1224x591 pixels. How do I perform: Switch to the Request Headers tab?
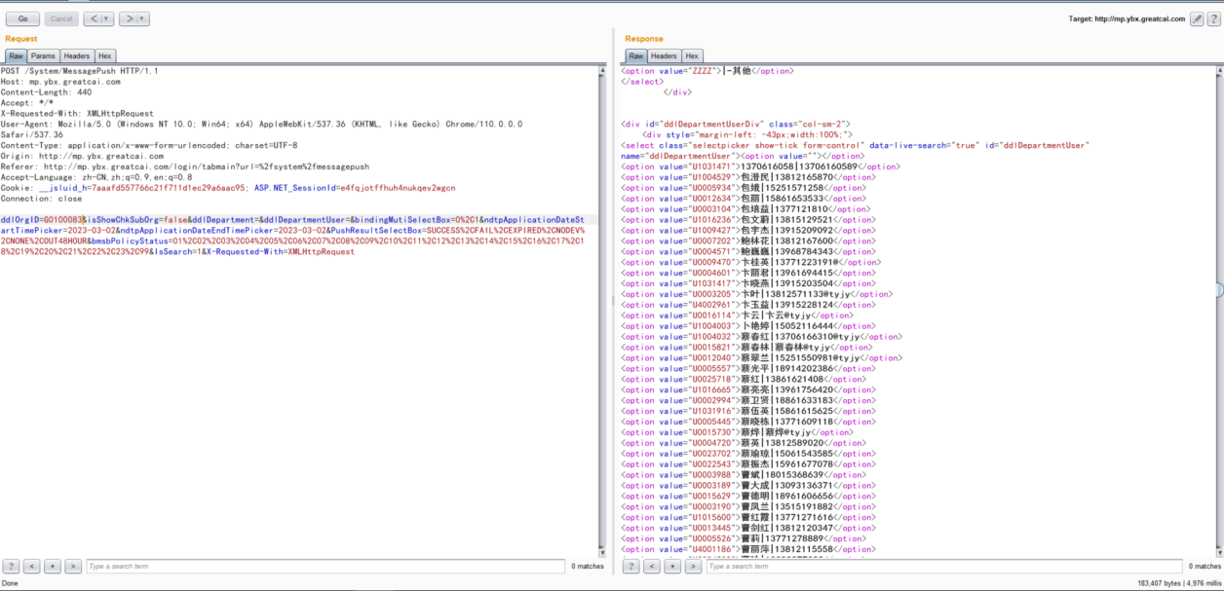[x=77, y=56]
